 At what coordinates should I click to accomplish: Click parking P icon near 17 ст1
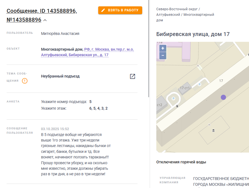click(199, 84)
